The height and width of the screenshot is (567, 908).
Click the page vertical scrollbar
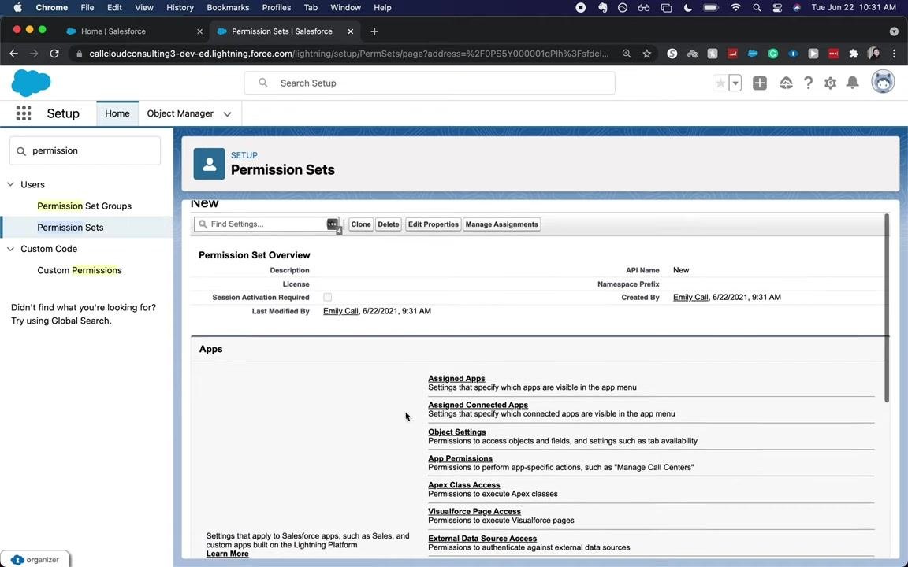(x=887, y=308)
